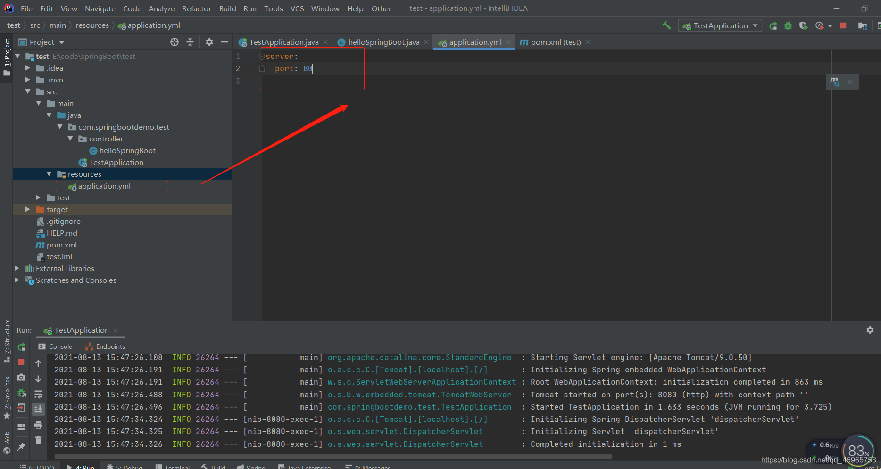Screen dimensions: 881x469
Task: Collapse the resources folder
Action: 49,174
